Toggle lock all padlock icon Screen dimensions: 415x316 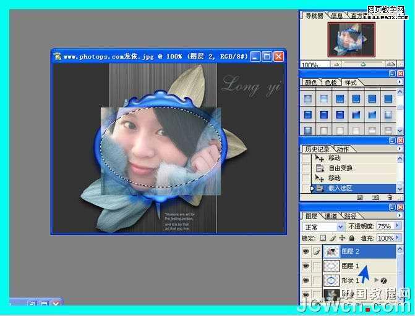click(x=351, y=238)
